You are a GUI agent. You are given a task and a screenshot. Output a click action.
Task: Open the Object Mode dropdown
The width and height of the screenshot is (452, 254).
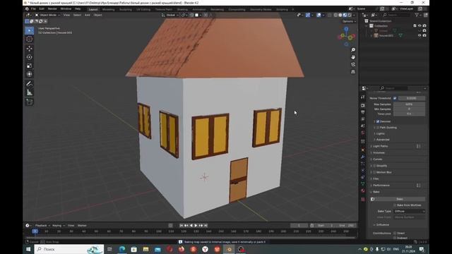(47, 15)
